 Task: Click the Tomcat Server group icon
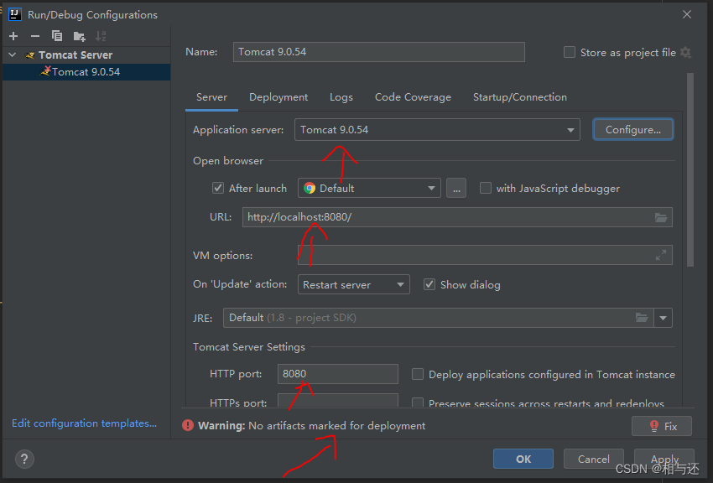click(x=30, y=55)
